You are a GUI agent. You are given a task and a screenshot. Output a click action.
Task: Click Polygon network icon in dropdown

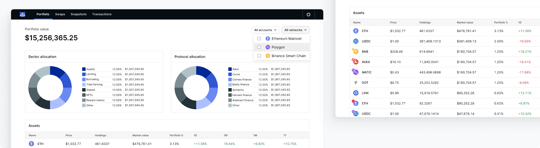(x=268, y=47)
